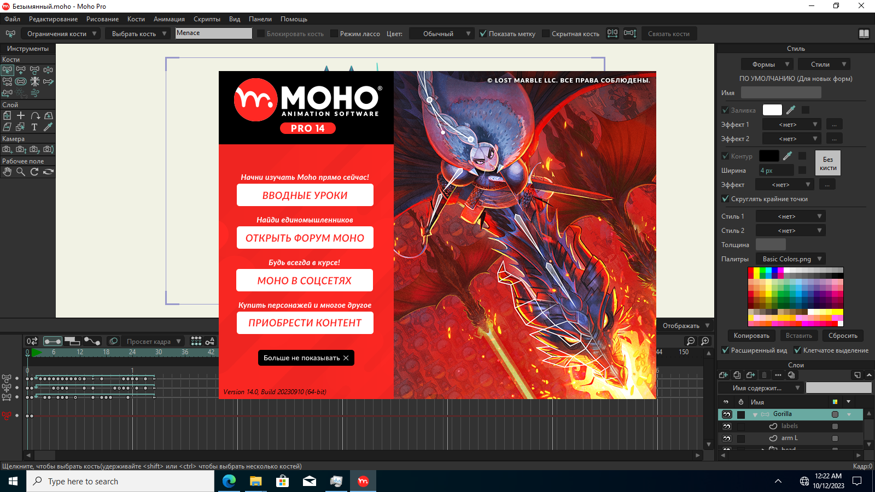Select the Transform Layer tool
The height and width of the screenshot is (492, 875).
tap(7, 115)
